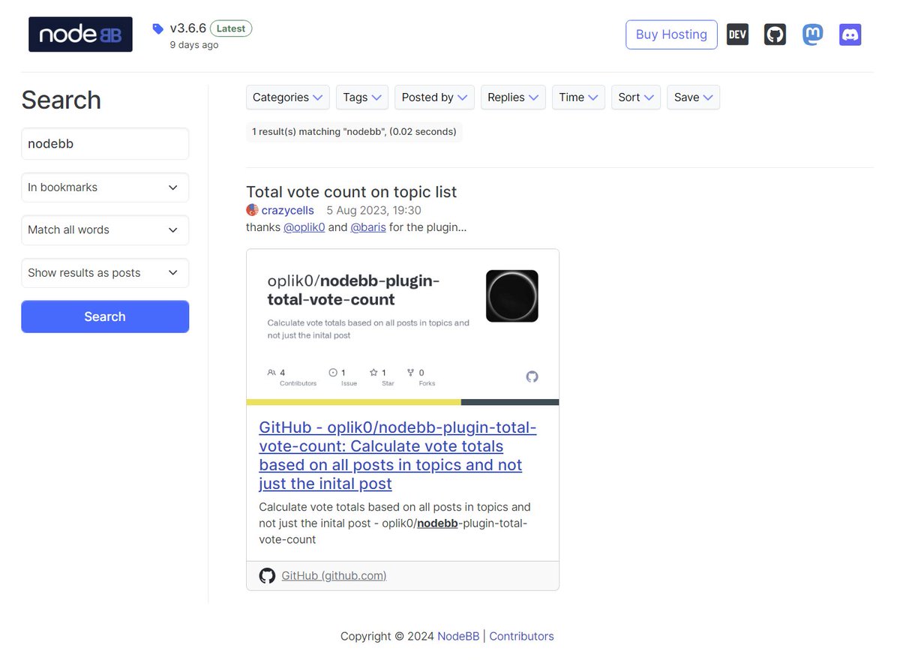Viewport: 900px width, 672px height.
Task: Open the Contributors link in footer
Action: tap(521, 636)
